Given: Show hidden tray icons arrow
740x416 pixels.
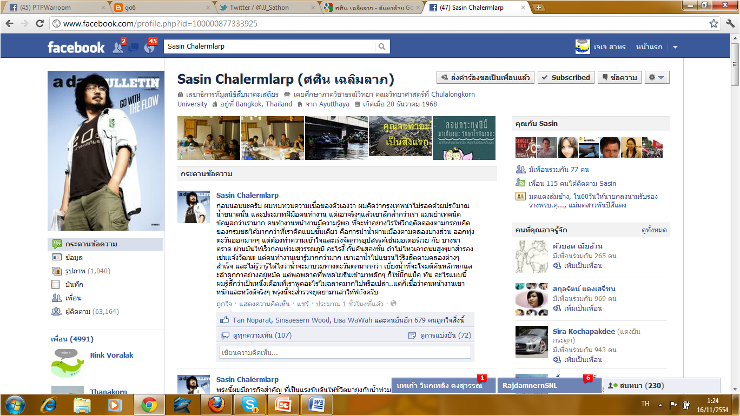Looking at the screenshot, I should [x=659, y=404].
